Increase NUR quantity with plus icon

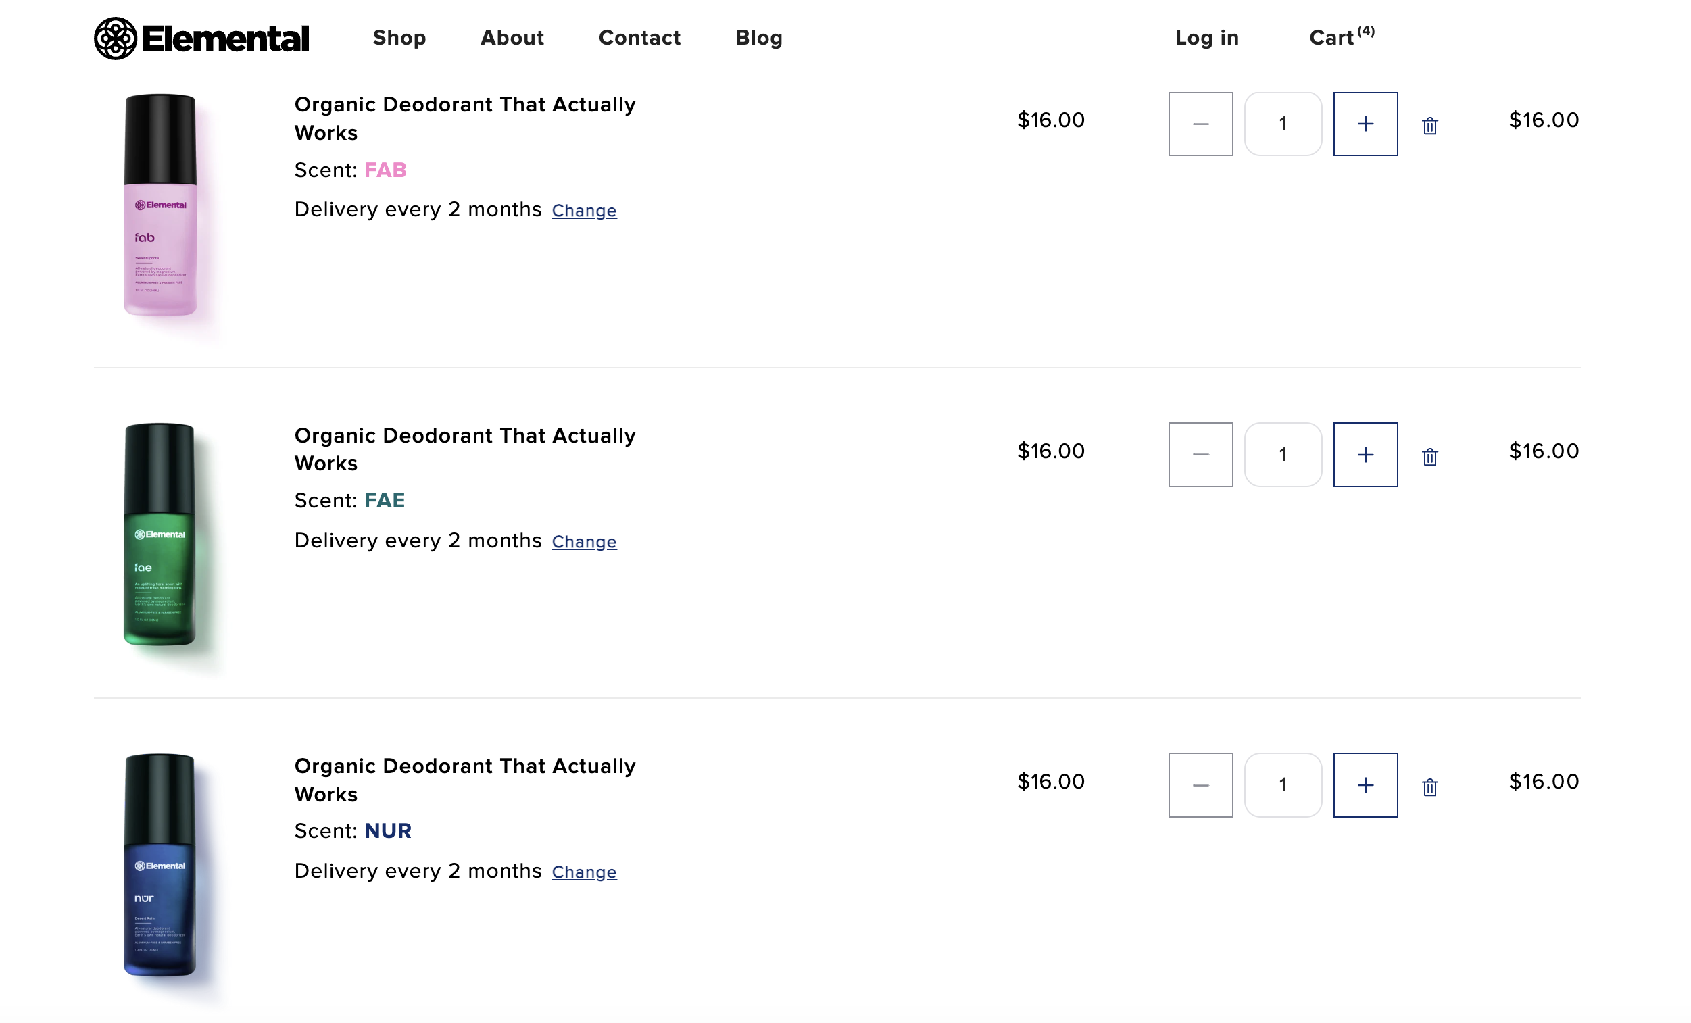point(1366,785)
